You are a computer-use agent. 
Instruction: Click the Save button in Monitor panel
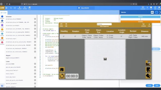point(157,85)
